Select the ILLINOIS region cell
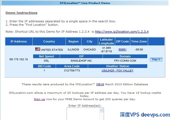 73,50
